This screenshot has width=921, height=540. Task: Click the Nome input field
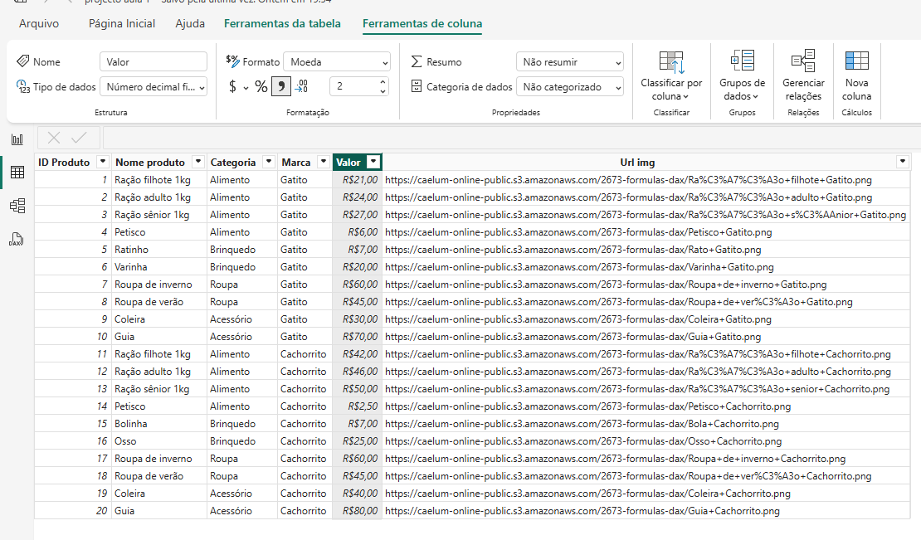coord(153,62)
